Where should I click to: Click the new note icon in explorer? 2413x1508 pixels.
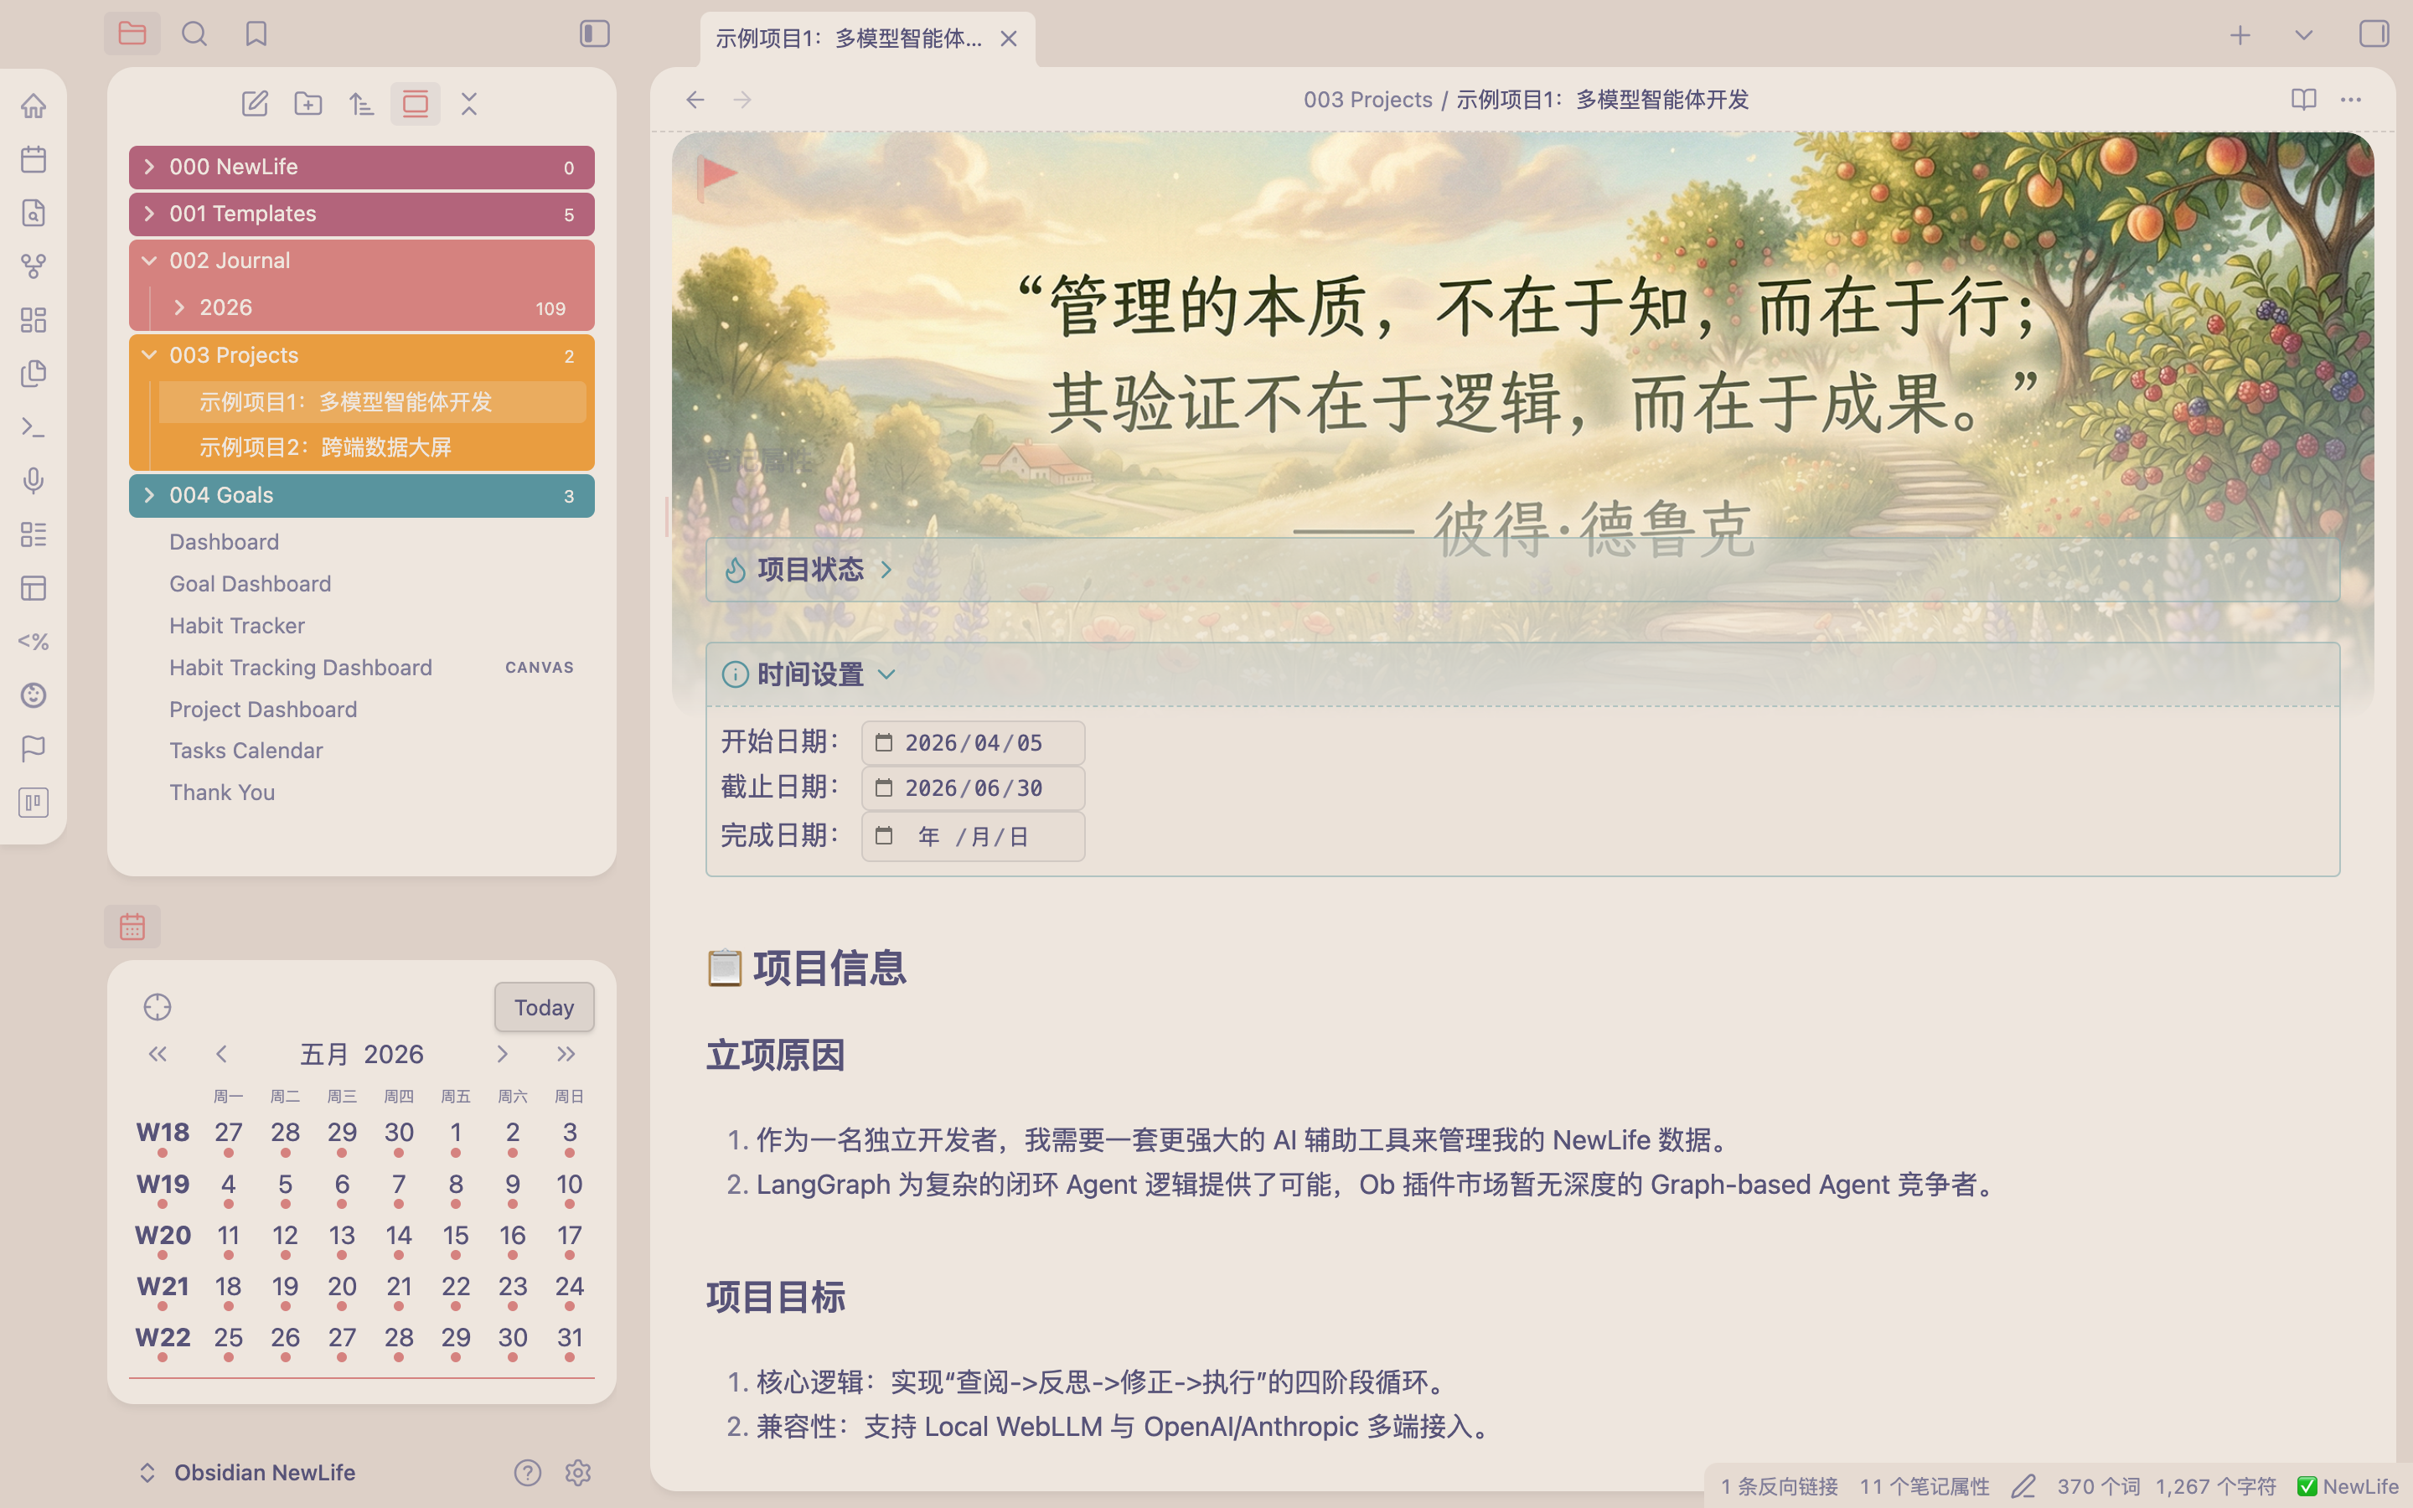pyautogui.click(x=256, y=104)
